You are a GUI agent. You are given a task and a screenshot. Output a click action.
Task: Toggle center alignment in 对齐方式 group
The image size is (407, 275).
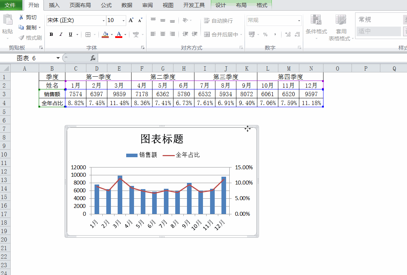click(163, 33)
